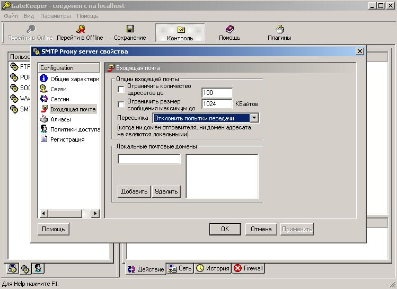Click the configuration list horizontal scrollbar thumb
The height and width of the screenshot is (289, 397).
65,213
